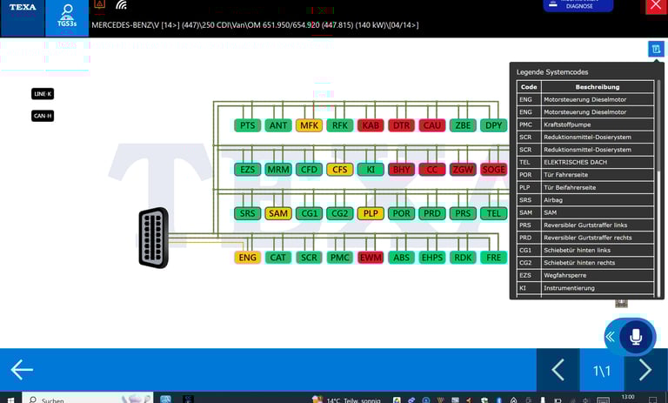Screen dimensions: 668x403
Task: Open the CFD control unit
Action: (x=309, y=170)
